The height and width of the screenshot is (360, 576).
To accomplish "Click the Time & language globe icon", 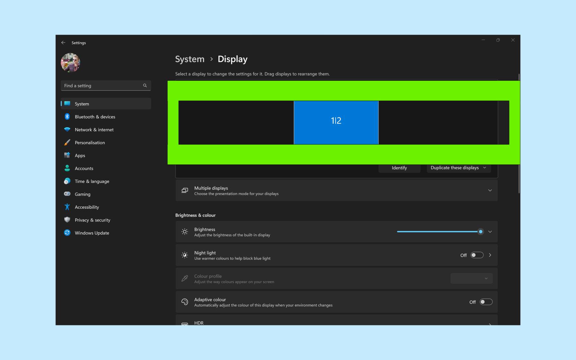I will (67, 181).
